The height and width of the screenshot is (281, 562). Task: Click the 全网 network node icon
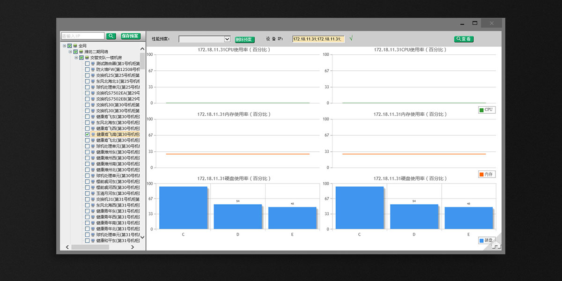[x=75, y=46]
